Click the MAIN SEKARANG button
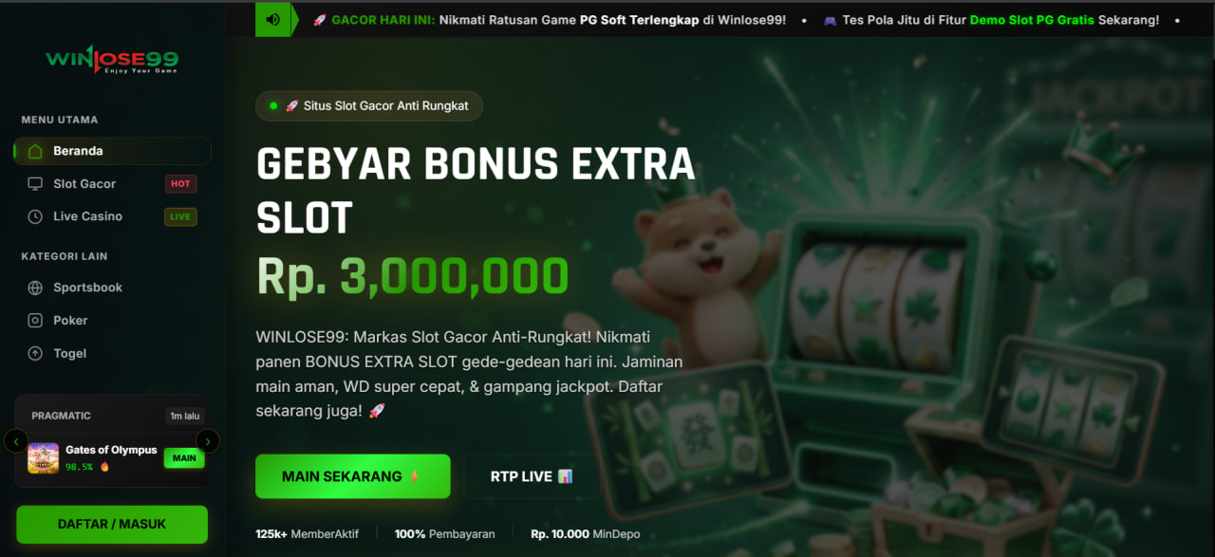This screenshot has height=557, width=1215. pyautogui.click(x=352, y=476)
